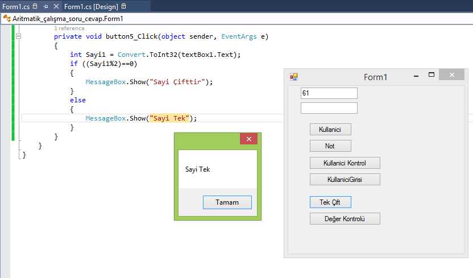The width and height of the screenshot is (473, 278).
Task: Click the pin icon on the Form1.cs tab
Action: click(45, 6)
